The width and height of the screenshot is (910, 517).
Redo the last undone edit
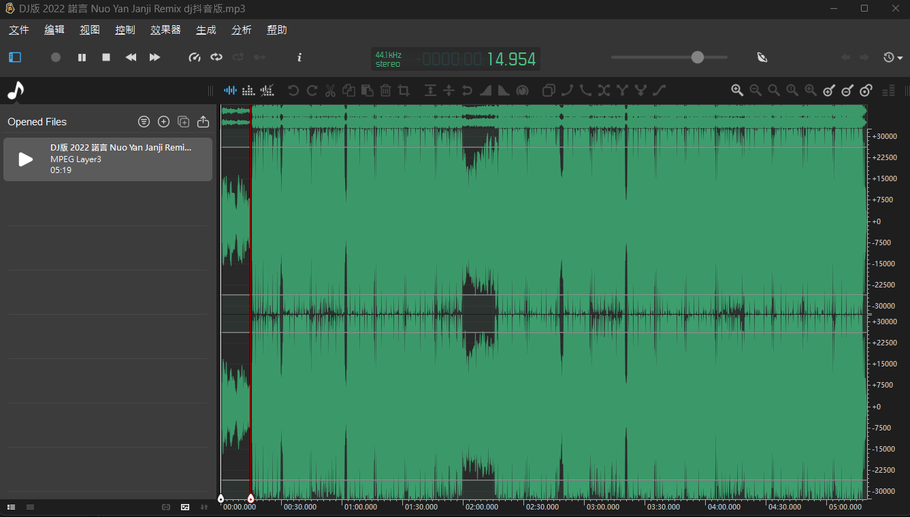[x=312, y=90]
